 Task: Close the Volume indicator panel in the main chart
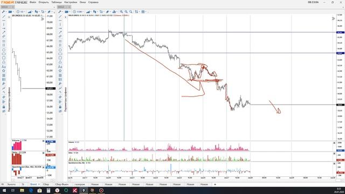coord(334,143)
